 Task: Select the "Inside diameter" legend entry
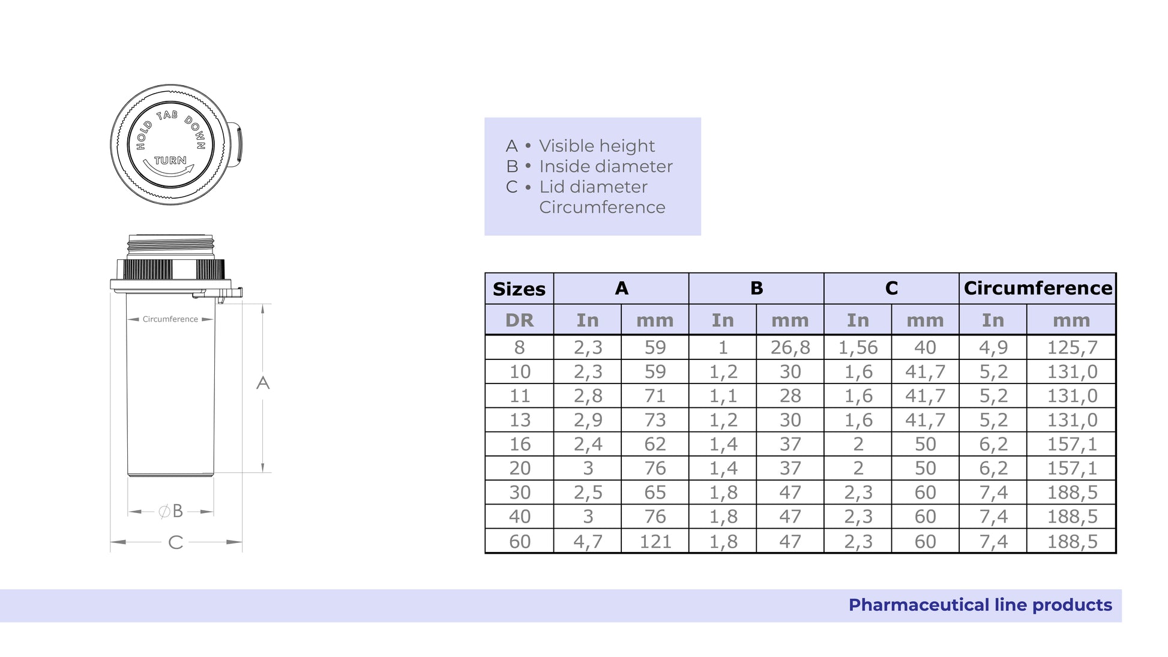pyautogui.click(x=606, y=166)
